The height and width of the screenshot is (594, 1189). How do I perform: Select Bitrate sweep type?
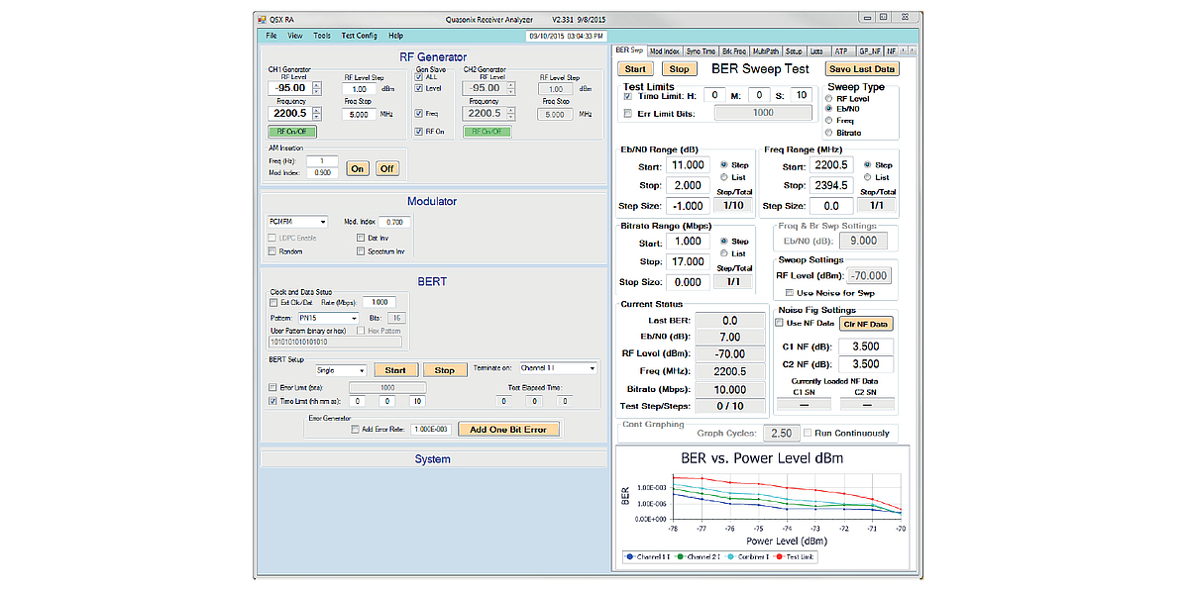829,132
